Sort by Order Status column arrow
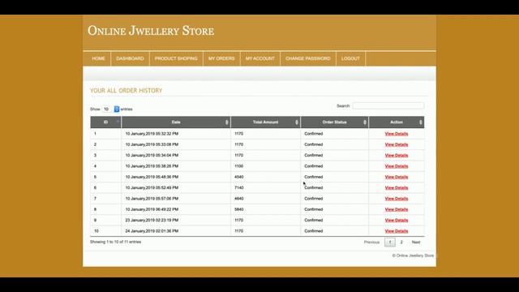519x292 pixels. coord(365,122)
